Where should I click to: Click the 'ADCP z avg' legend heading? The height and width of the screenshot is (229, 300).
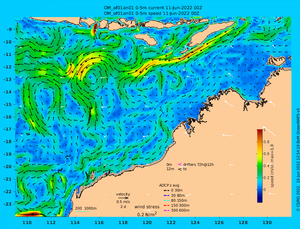(x=169, y=185)
